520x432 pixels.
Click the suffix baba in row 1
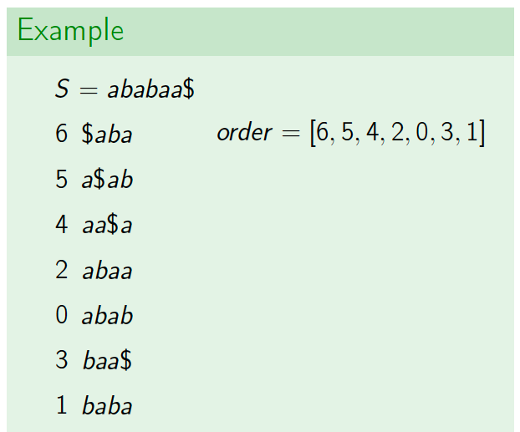[x=107, y=405]
